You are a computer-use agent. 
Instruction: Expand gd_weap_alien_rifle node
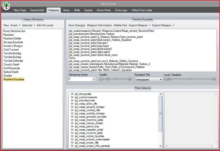pos(72,104)
